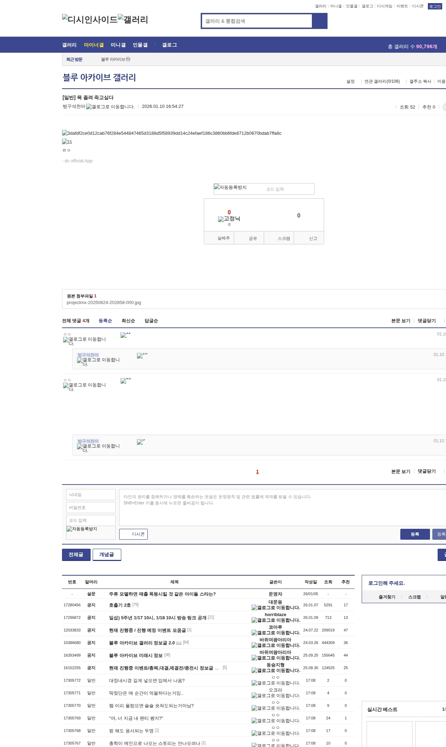Click the search button beside the search box
This screenshot has height=747, width=446.
[320, 21]
